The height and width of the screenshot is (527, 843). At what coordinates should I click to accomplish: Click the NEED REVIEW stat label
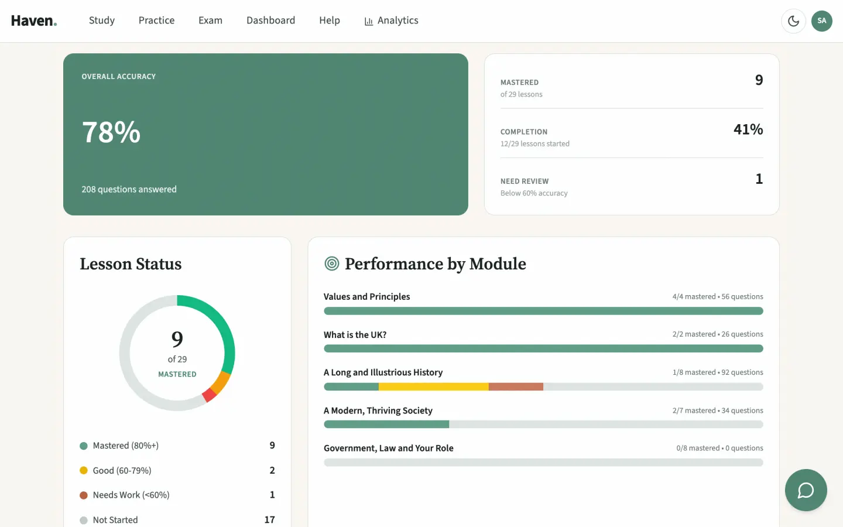click(x=525, y=182)
